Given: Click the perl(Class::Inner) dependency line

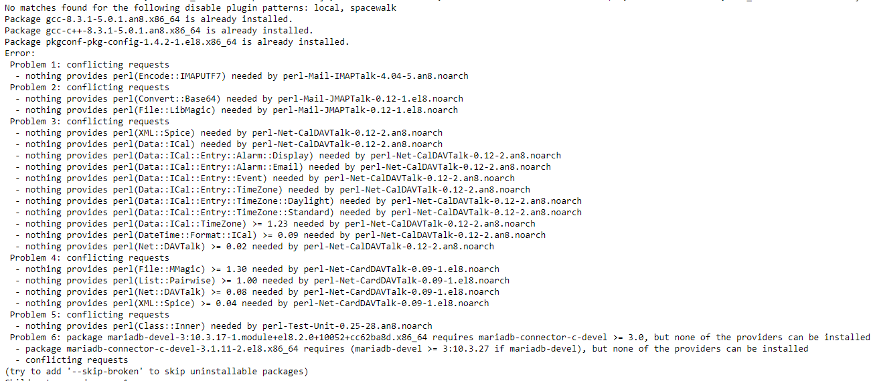Looking at the screenshot, I should 224,326.
